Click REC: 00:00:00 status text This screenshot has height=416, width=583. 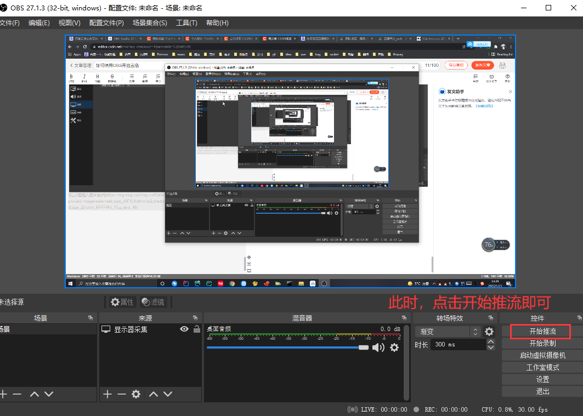pos(446,409)
